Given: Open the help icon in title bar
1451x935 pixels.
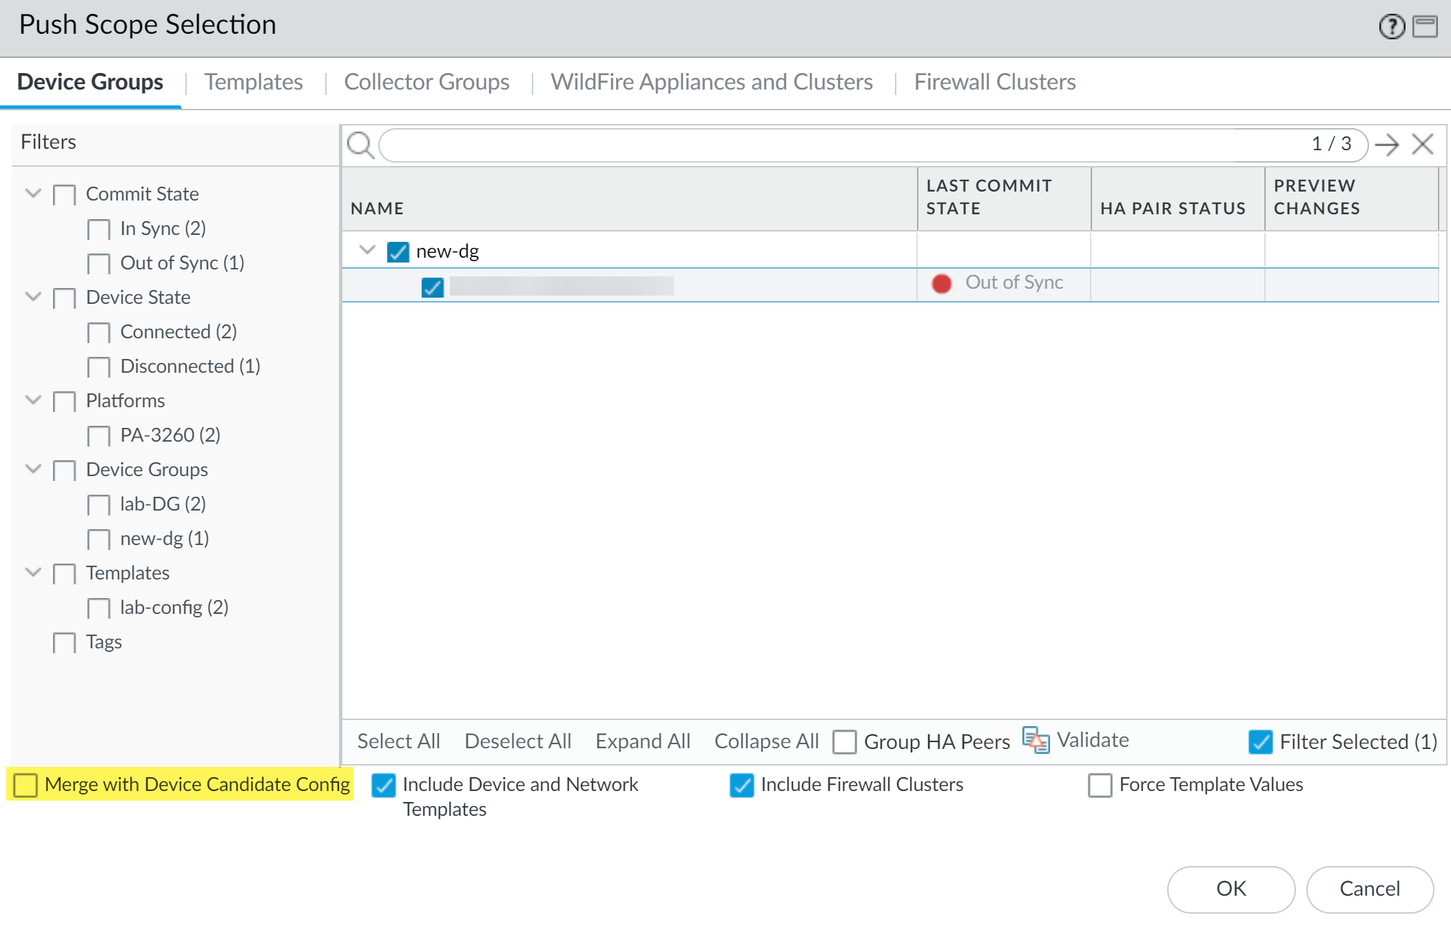Looking at the screenshot, I should [x=1391, y=27].
